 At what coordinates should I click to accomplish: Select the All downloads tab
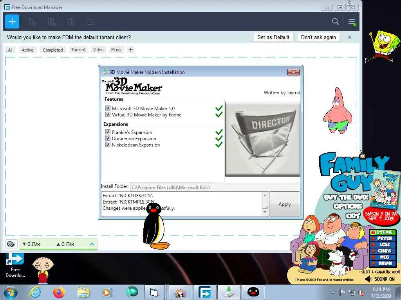pos(10,50)
